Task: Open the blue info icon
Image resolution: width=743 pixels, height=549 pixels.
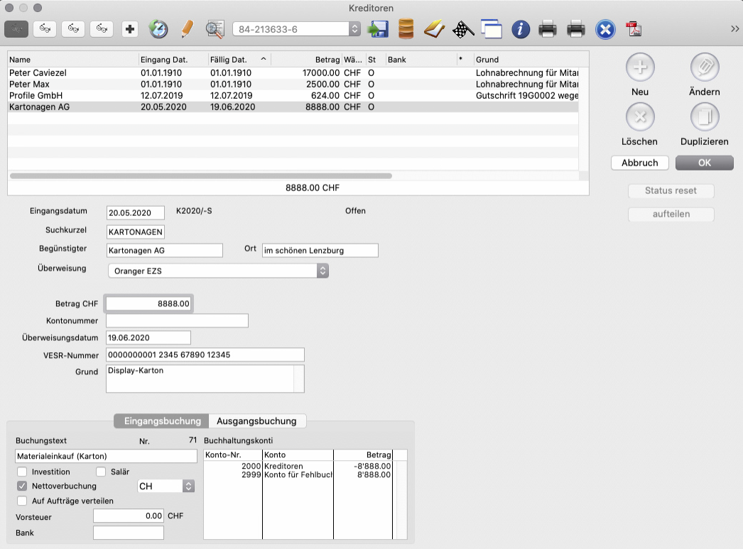Action: (521, 29)
